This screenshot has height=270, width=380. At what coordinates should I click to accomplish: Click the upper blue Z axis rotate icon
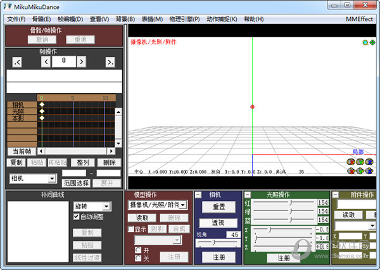tap(369, 162)
